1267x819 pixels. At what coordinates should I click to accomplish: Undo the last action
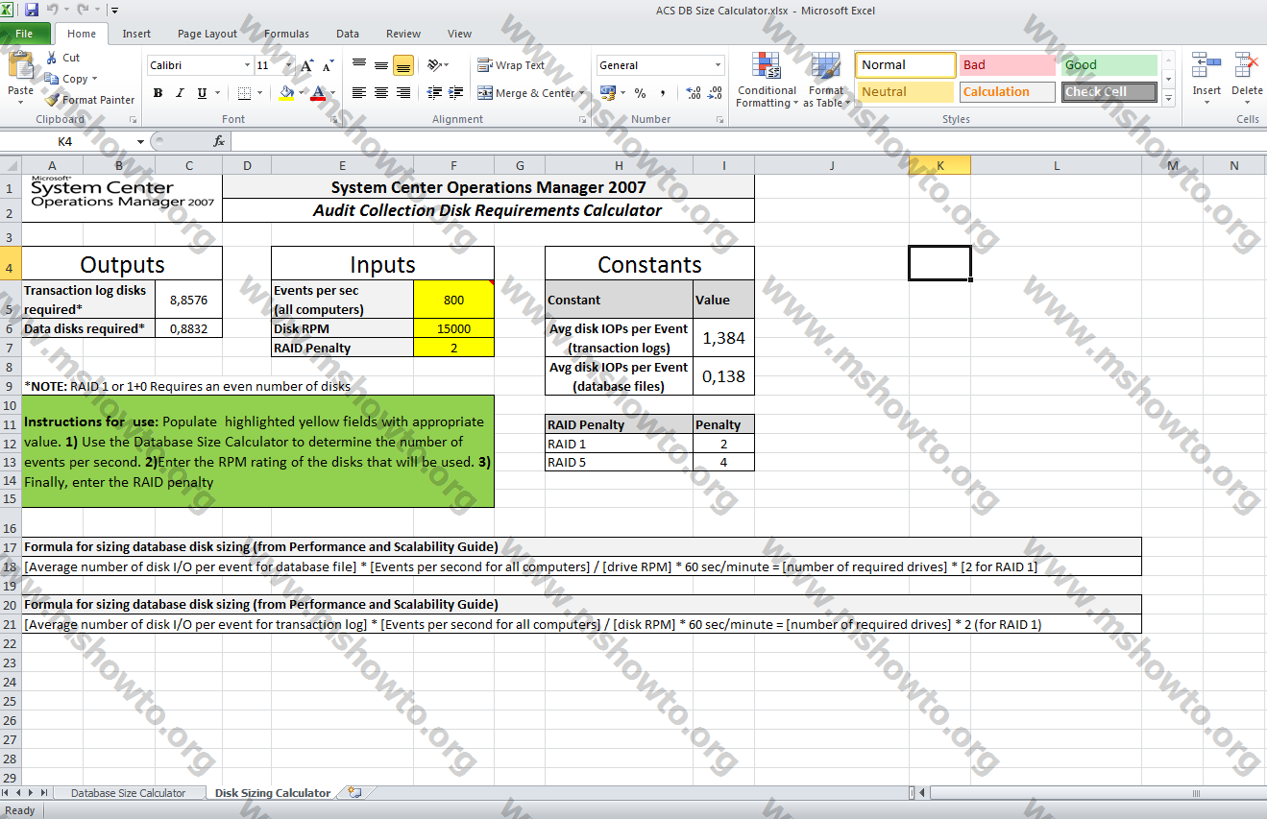(53, 10)
